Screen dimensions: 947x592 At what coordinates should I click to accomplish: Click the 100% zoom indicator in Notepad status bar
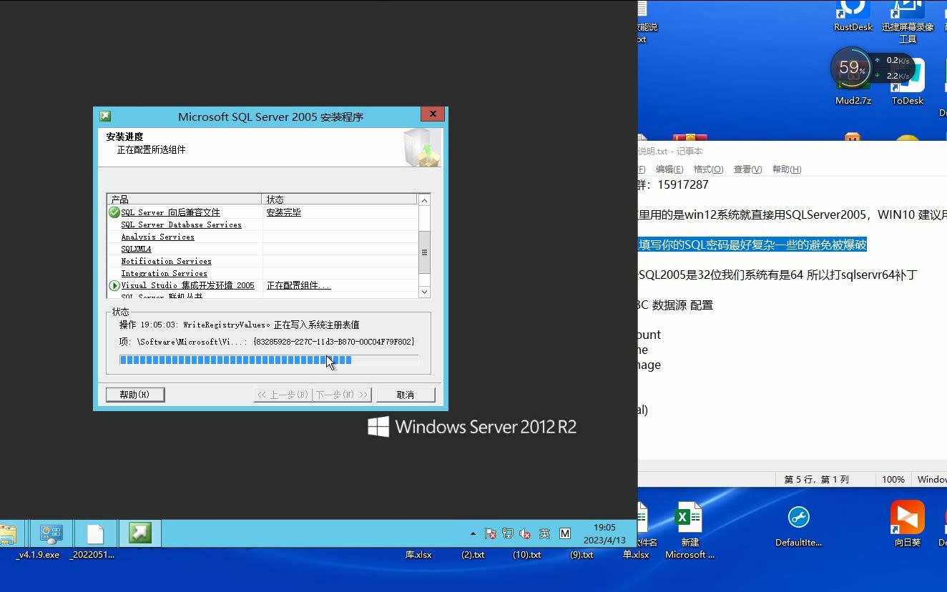click(x=893, y=480)
